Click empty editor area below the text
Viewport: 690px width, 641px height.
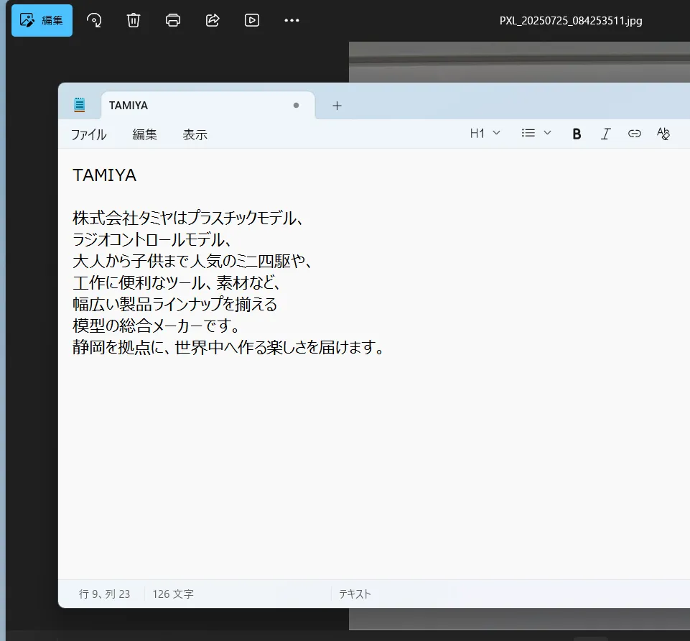coord(374,467)
